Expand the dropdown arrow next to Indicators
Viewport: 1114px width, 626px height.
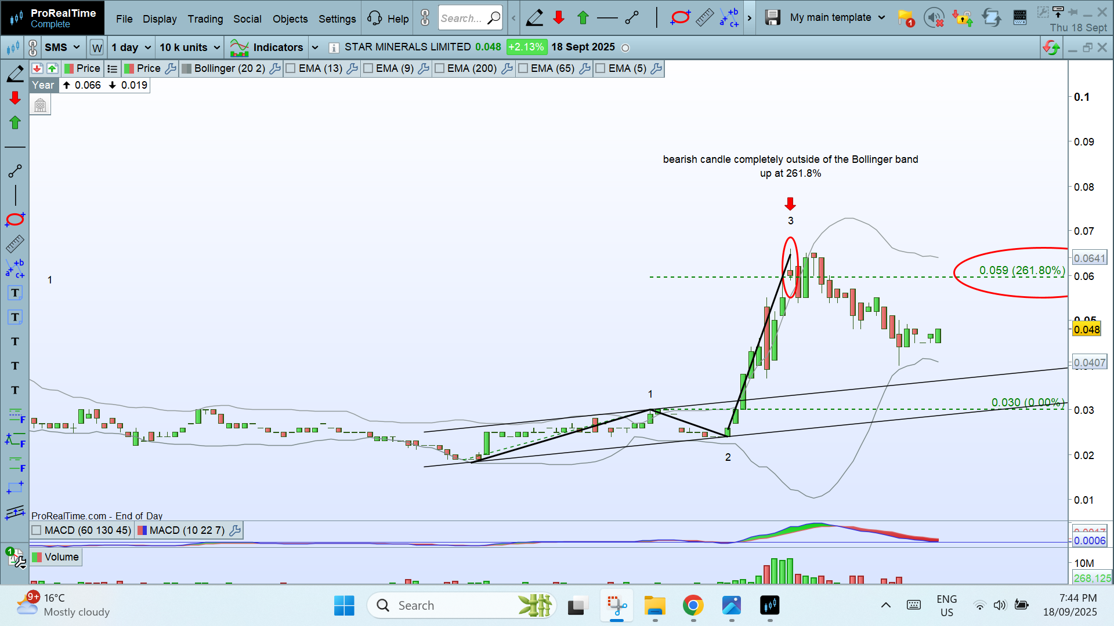tap(315, 48)
